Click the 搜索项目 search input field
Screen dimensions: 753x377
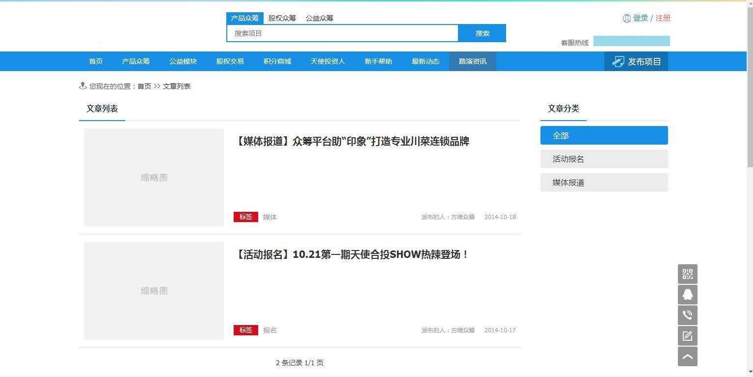coord(343,33)
